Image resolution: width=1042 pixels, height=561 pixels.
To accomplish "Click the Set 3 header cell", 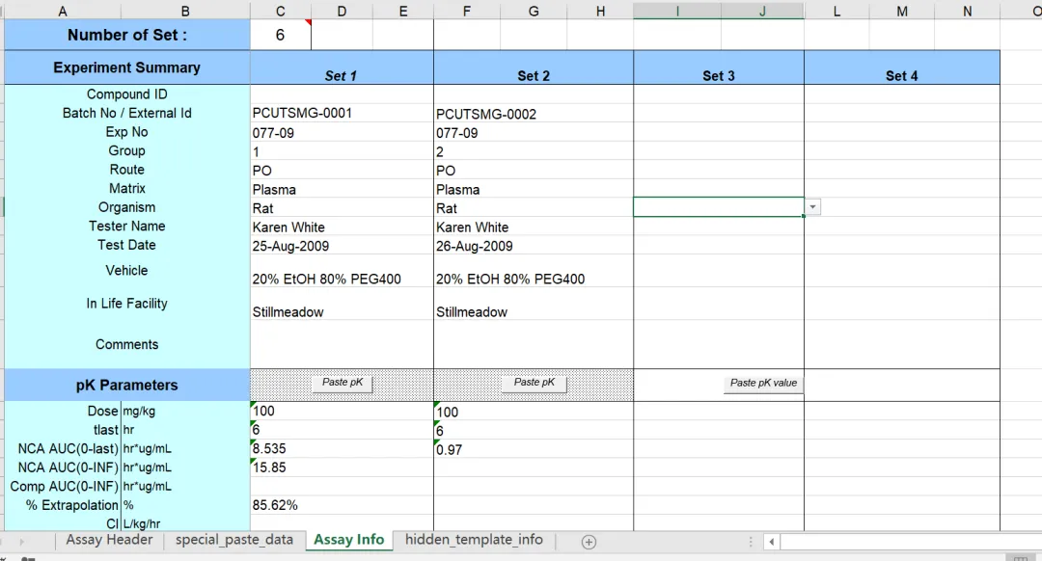I will click(x=719, y=68).
